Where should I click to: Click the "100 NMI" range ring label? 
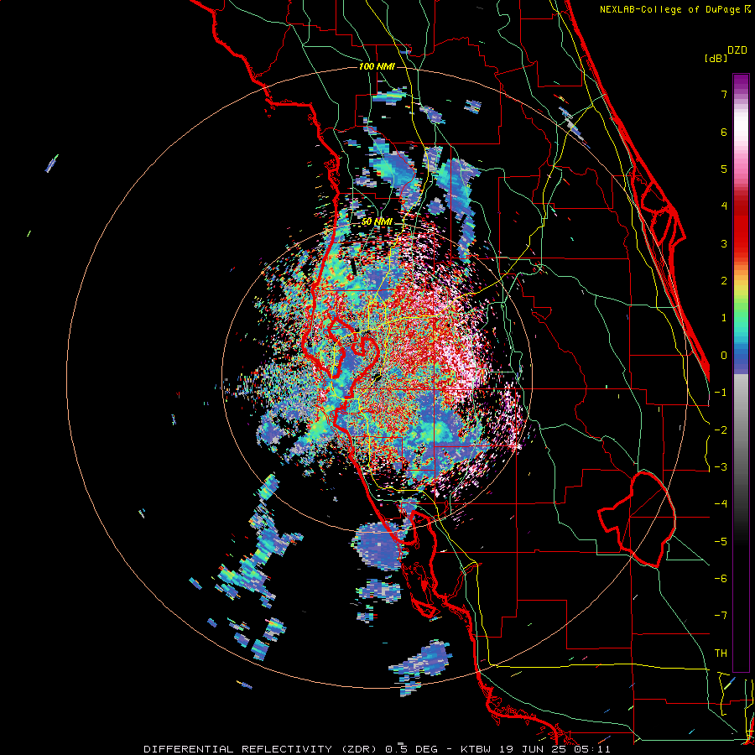click(x=377, y=66)
